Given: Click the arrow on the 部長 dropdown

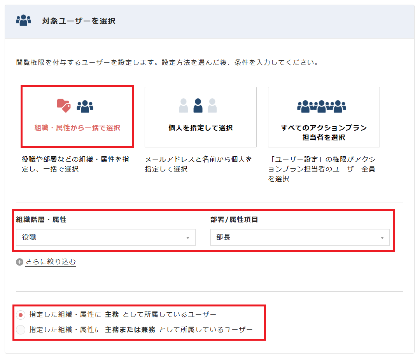Looking at the screenshot, I should (x=382, y=238).
